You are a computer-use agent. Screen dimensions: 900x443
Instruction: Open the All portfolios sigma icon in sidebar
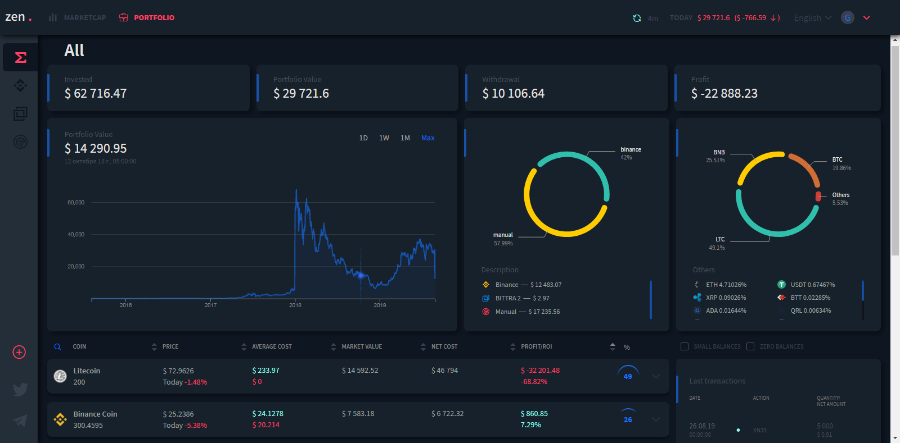(21, 58)
